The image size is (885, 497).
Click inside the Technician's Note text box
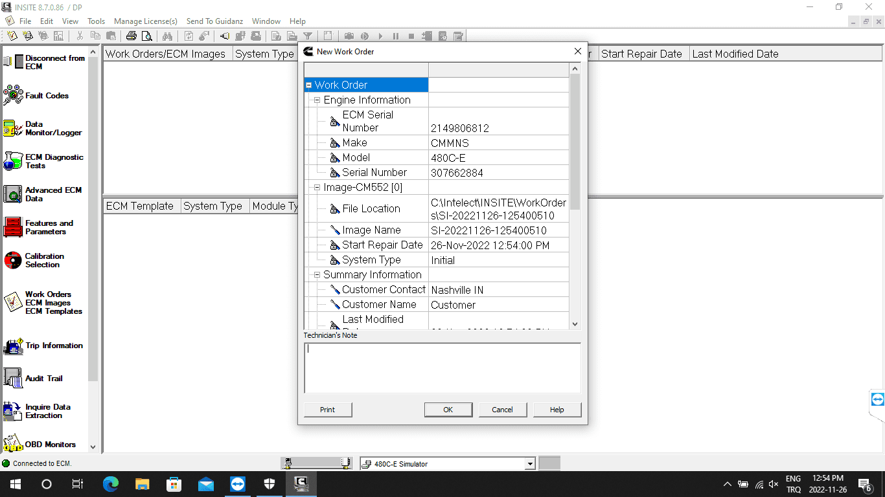click(442, 368)
